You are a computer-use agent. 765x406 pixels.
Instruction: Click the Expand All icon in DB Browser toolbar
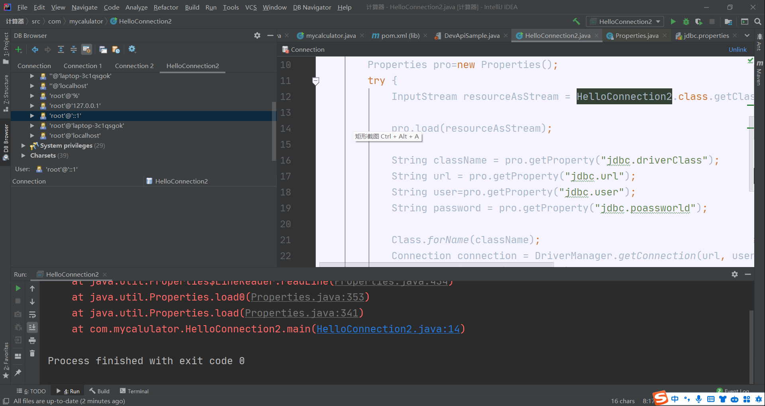click(61, 49)
